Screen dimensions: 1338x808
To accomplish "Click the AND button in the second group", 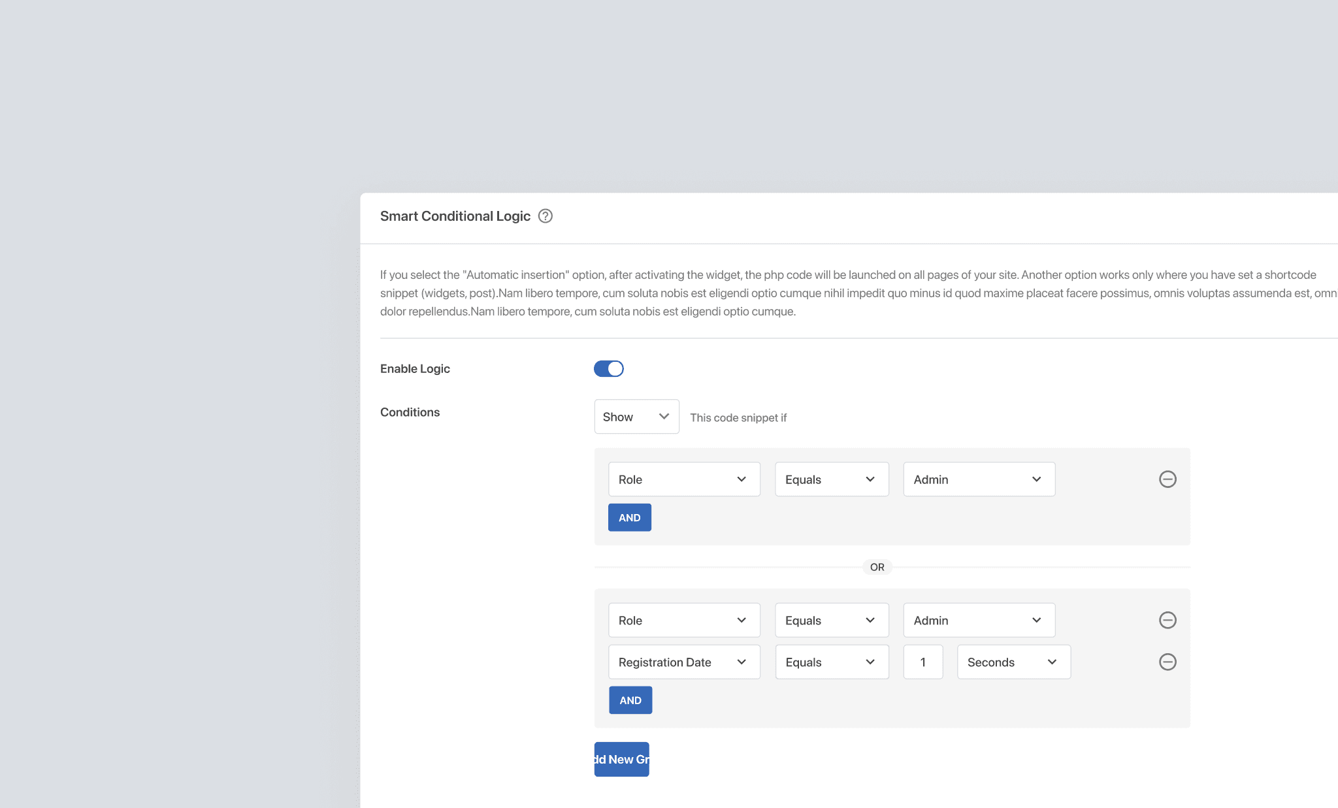I will pyautogui.click(x=630, y=700).
